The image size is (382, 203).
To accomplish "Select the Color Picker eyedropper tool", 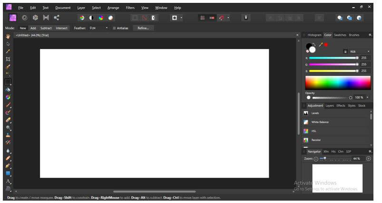I will [8, 51].
